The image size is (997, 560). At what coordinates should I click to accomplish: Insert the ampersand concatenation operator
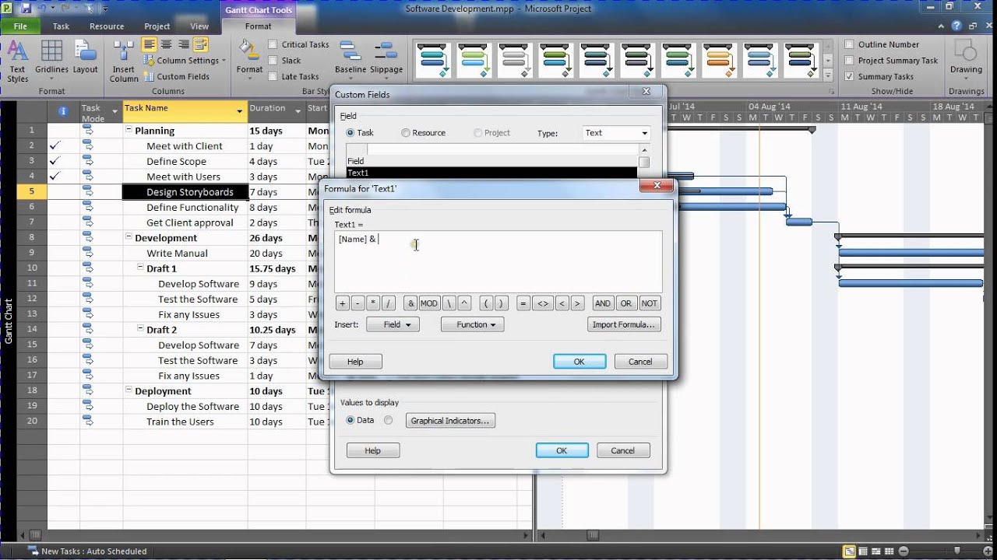tap(411, 303)
